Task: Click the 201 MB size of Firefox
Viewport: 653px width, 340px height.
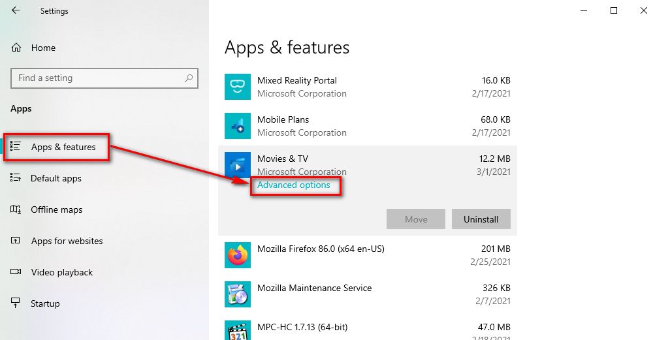Action: (496, 249)
